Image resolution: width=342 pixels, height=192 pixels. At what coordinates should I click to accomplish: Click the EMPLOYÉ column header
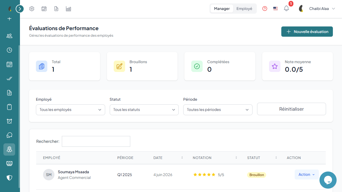[52, 158]
